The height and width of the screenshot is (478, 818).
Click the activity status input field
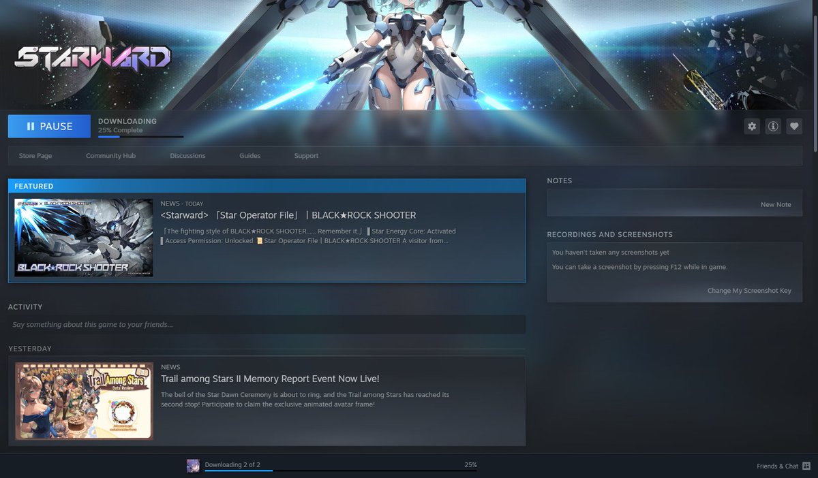pos(267,324)
